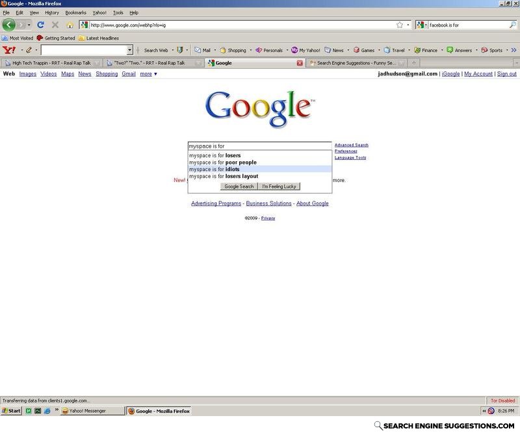Image resolution: width=520 pixels, height=433 pixels.
Task: Close the Google tab
Action: (300, 63)
